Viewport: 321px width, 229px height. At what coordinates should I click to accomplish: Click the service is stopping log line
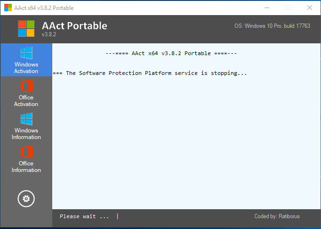point(150,73)
